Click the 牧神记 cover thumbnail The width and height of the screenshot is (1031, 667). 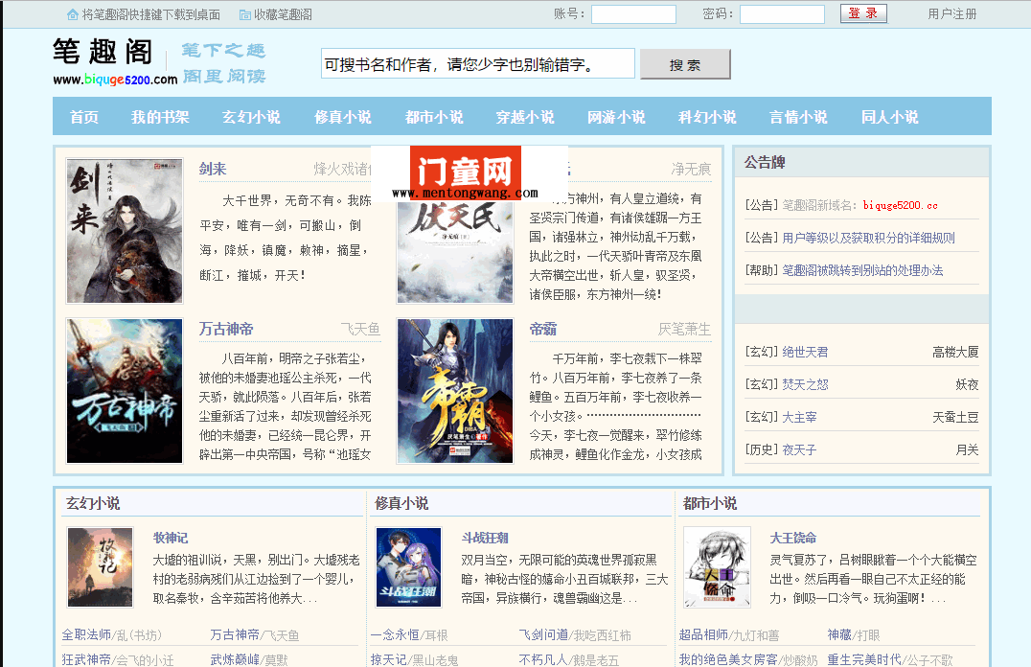pos(101,567)
